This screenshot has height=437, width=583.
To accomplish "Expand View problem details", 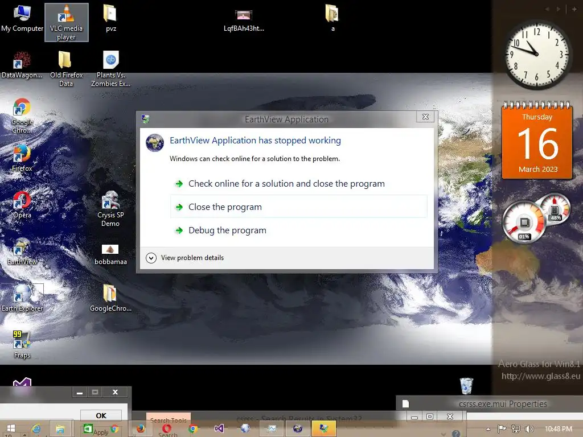I will coord(185,258).
